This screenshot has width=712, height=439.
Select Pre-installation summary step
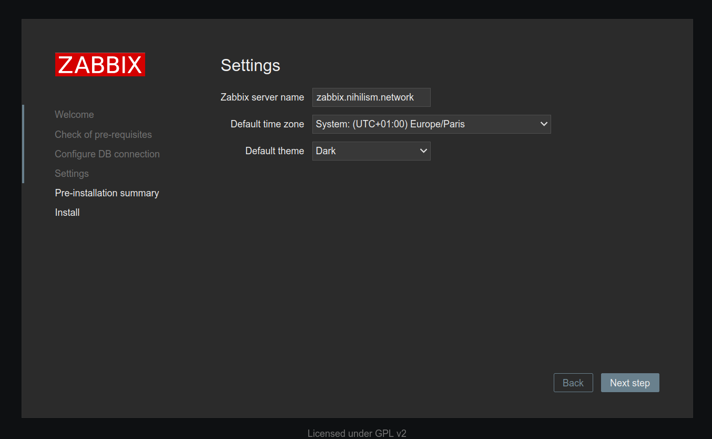(x=107, y=193)
